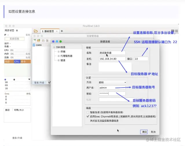
Task: Click the disabled 私钥 field
Action: tap(117, 99)
